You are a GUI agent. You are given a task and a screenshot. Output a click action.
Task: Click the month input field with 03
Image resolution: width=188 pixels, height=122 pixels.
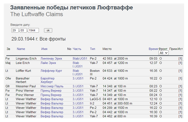[x=23, y=30]
